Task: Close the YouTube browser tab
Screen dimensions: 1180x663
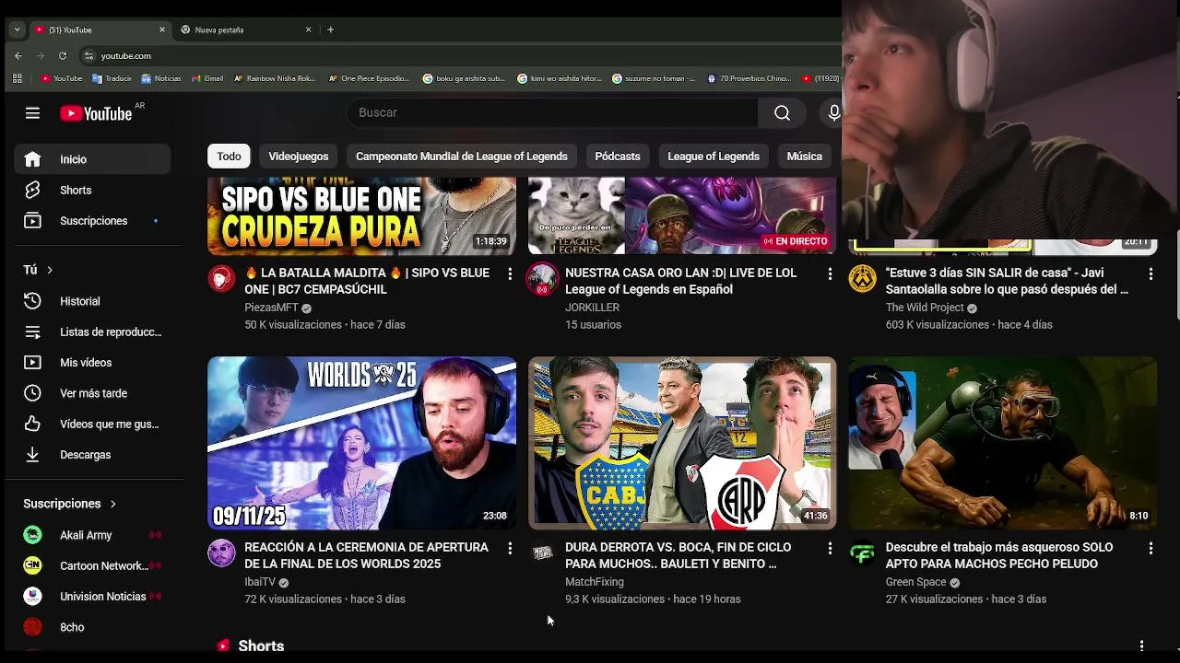Action: [x=162, y=29]
